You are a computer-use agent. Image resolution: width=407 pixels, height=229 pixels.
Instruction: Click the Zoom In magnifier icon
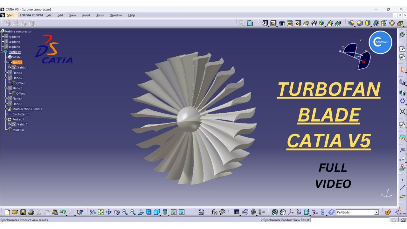[x=125, y=212]
